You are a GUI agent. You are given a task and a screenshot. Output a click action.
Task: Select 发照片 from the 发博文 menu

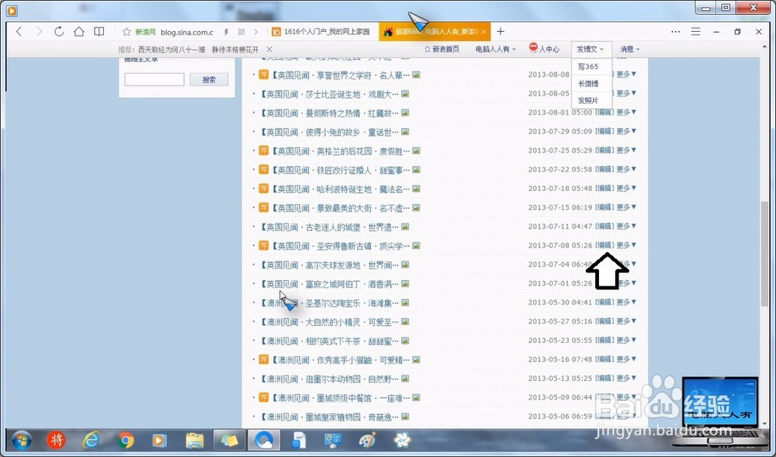point(588,100)
